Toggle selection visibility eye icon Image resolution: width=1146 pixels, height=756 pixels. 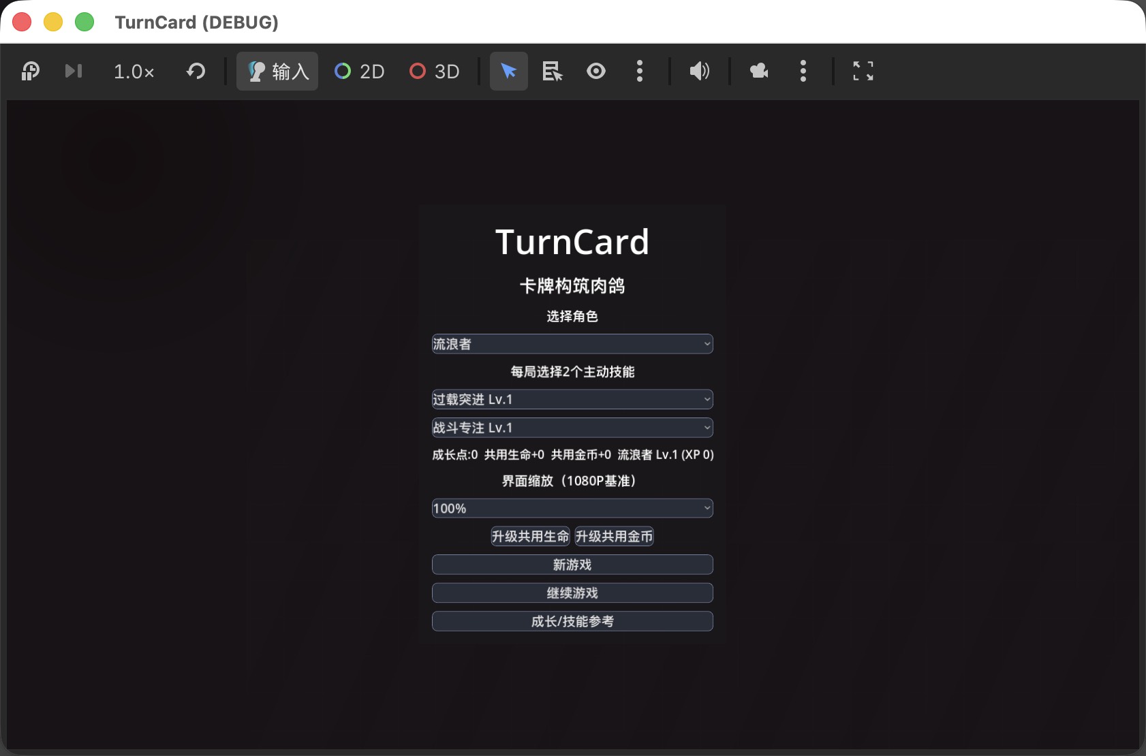click(x=596, y=71)
